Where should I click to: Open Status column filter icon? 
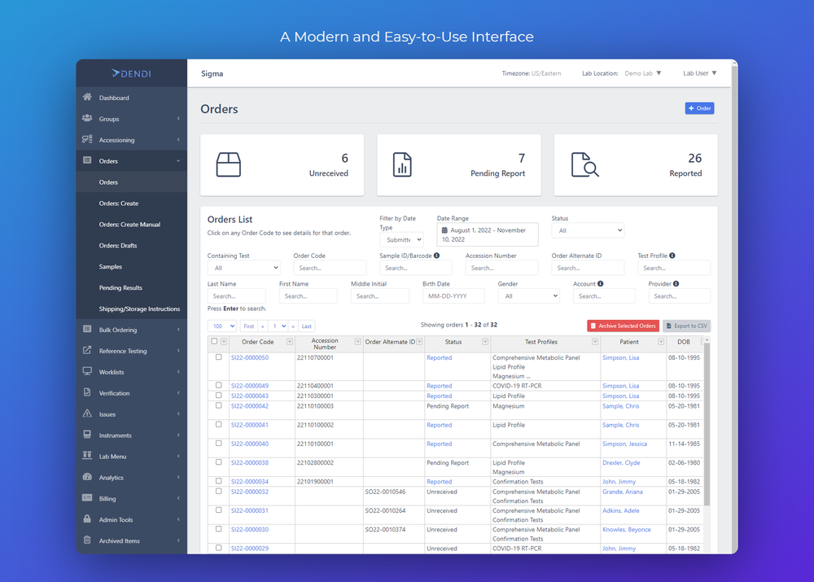(485, 342)
